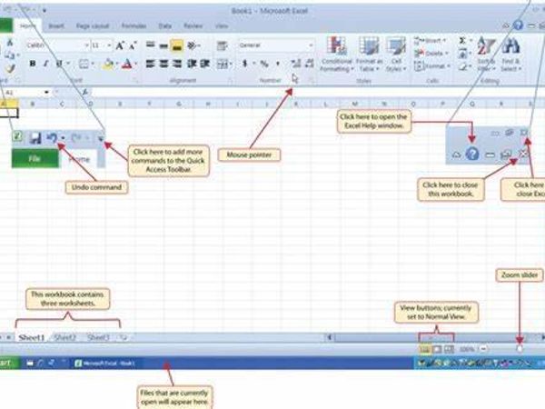Click the Increase Decimal icon
545x409 pixels.
296,64
